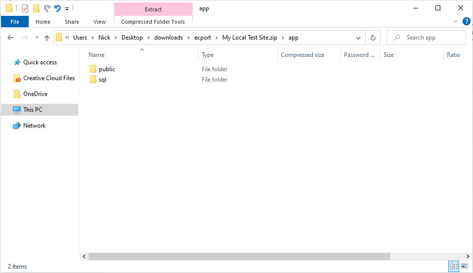Open Customize Quick Access Toolbar dropdown arrow
Viewport: 473px width, 273px height.
pos(67,9)
